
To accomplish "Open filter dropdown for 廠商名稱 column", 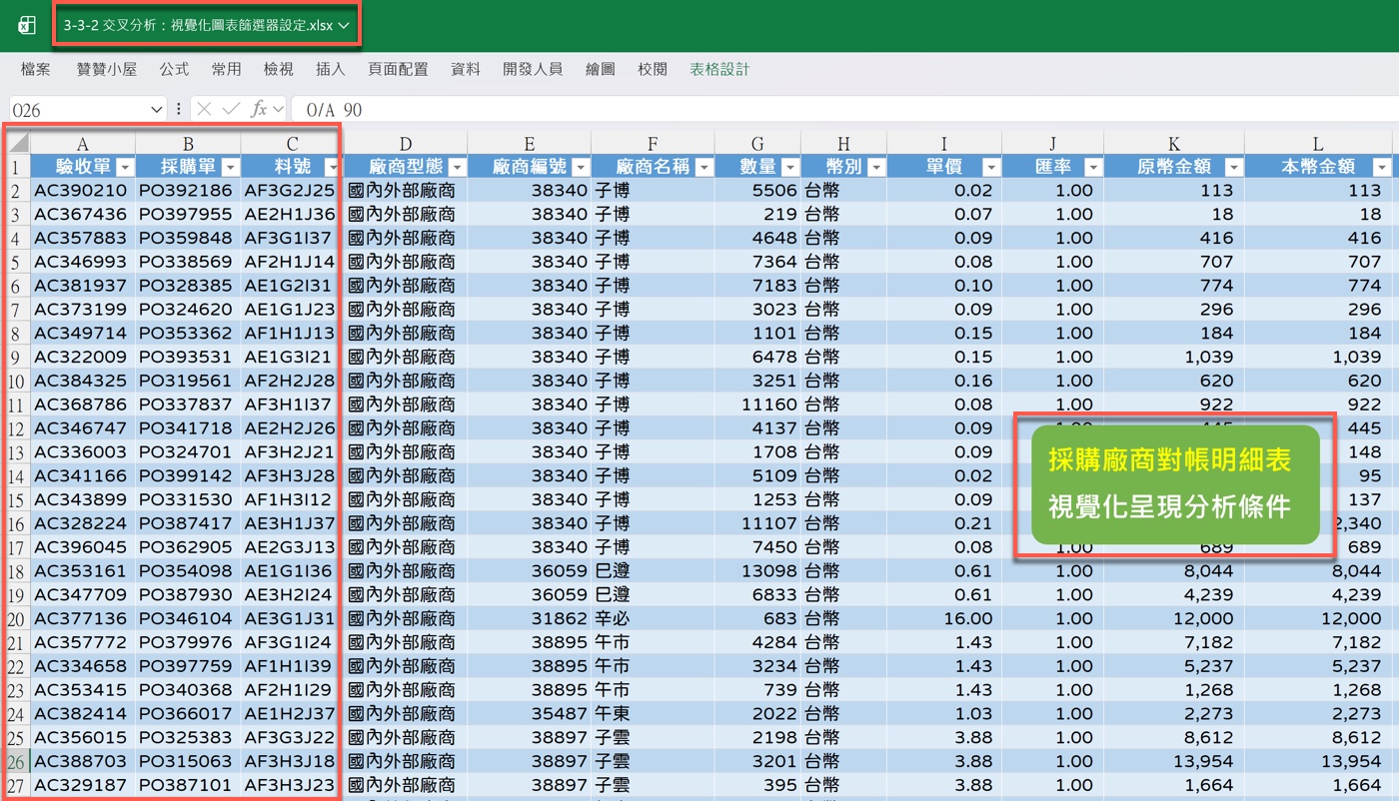I will tap(703, 167).
